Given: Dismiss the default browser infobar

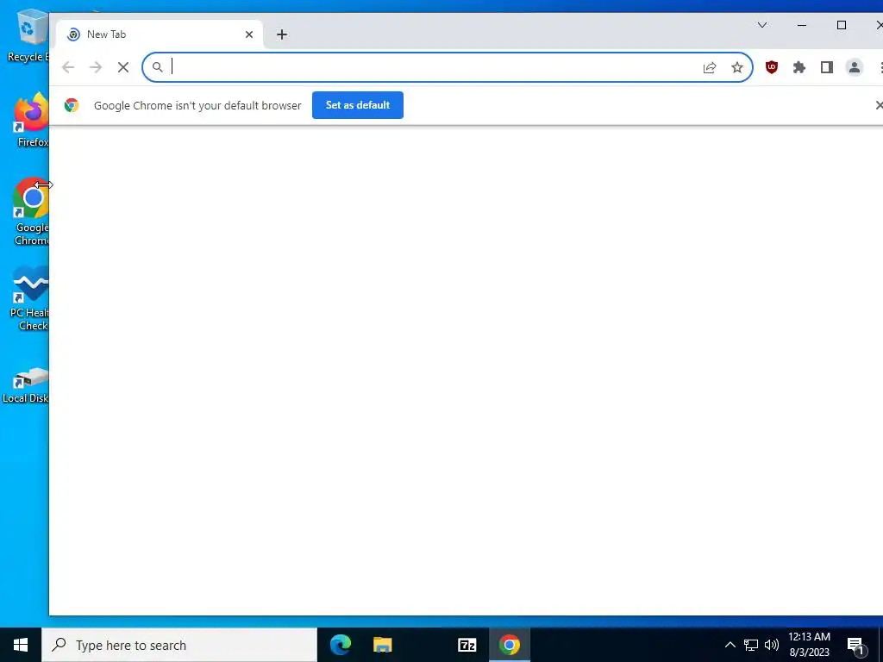Looking at the screenshot, I should point(879,105).
